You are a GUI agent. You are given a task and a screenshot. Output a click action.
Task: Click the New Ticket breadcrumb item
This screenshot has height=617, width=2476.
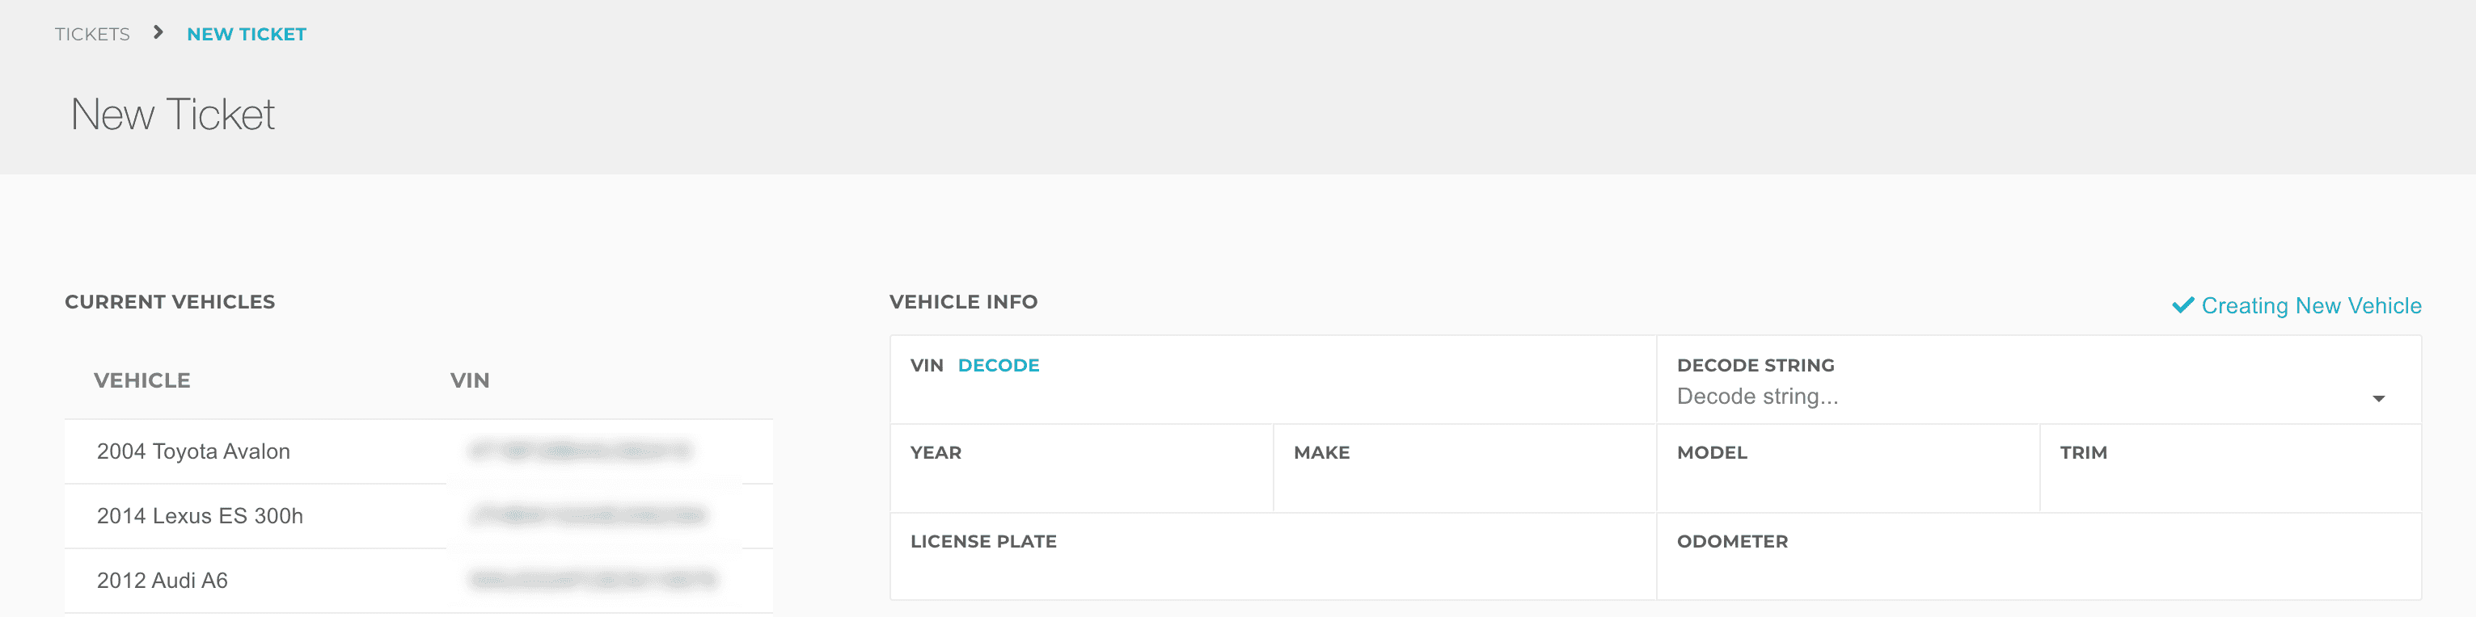pos(246,35)
